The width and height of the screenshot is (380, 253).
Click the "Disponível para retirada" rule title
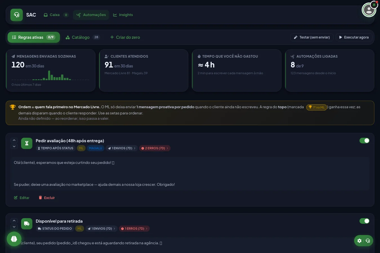(59, 221)
